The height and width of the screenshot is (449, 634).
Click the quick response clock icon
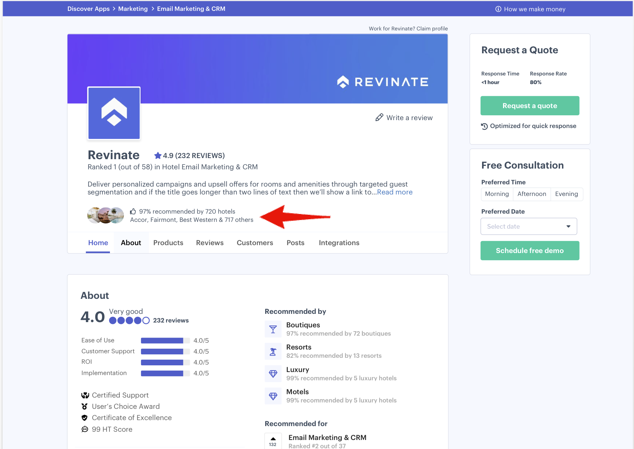click(x=485, y=126)
